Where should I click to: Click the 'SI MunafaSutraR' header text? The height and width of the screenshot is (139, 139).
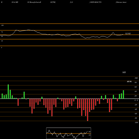click(x=34, y=2)
